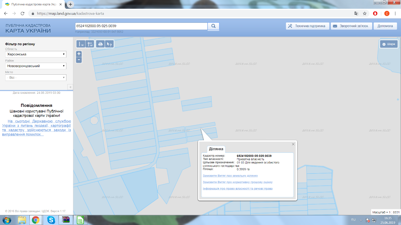Open the Допомога help menu
The height and width of the screenshot is (225, 401).
tap(385, 26)
